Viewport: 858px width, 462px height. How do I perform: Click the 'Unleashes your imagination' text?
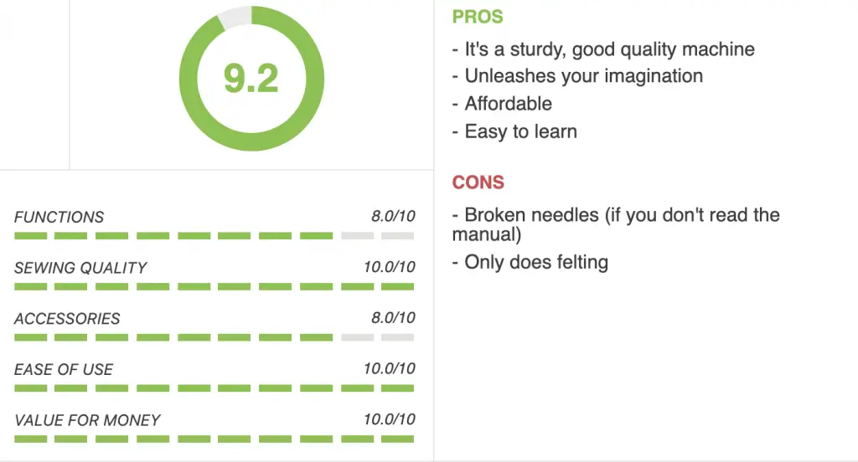584,76
